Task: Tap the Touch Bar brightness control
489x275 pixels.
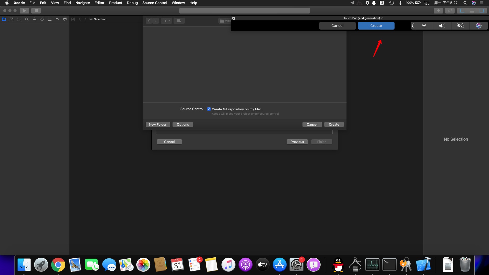Action: click(424, 26)
